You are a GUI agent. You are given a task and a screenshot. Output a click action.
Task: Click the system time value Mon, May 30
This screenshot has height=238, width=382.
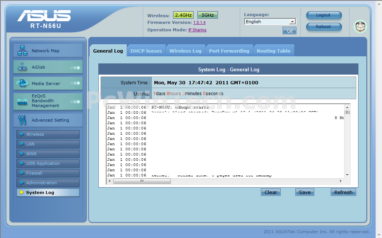click(206, 83)
